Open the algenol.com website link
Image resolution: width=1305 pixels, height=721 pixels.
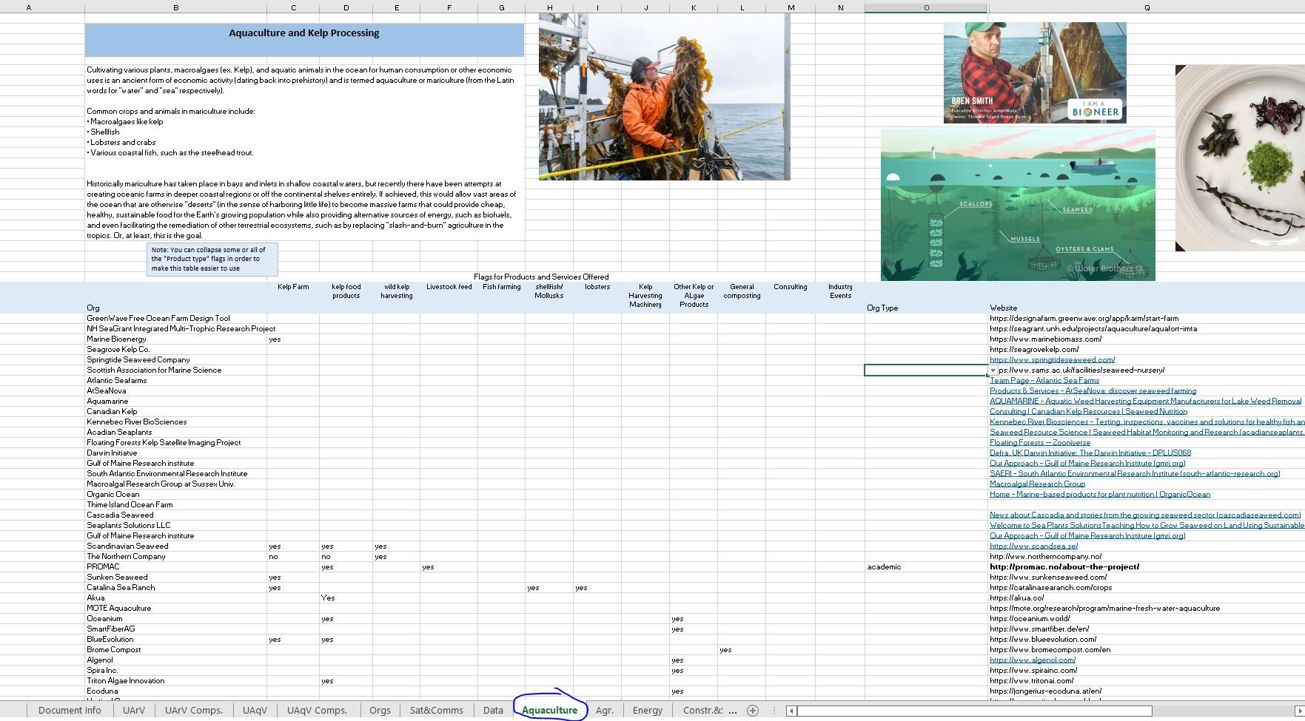click(1032, 660)
